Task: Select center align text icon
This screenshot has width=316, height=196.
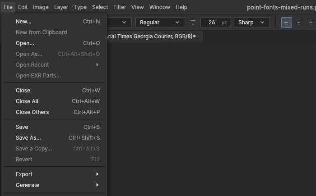Action: [x=298, y=23]
